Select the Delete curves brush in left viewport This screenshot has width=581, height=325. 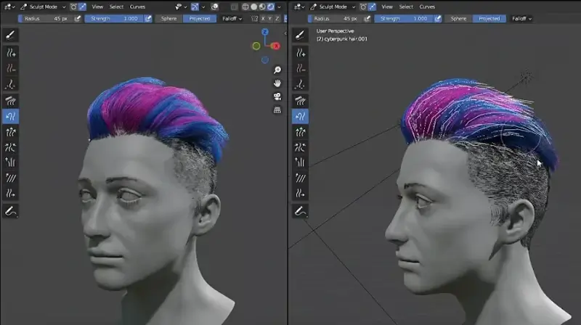[x=11, y=68]
